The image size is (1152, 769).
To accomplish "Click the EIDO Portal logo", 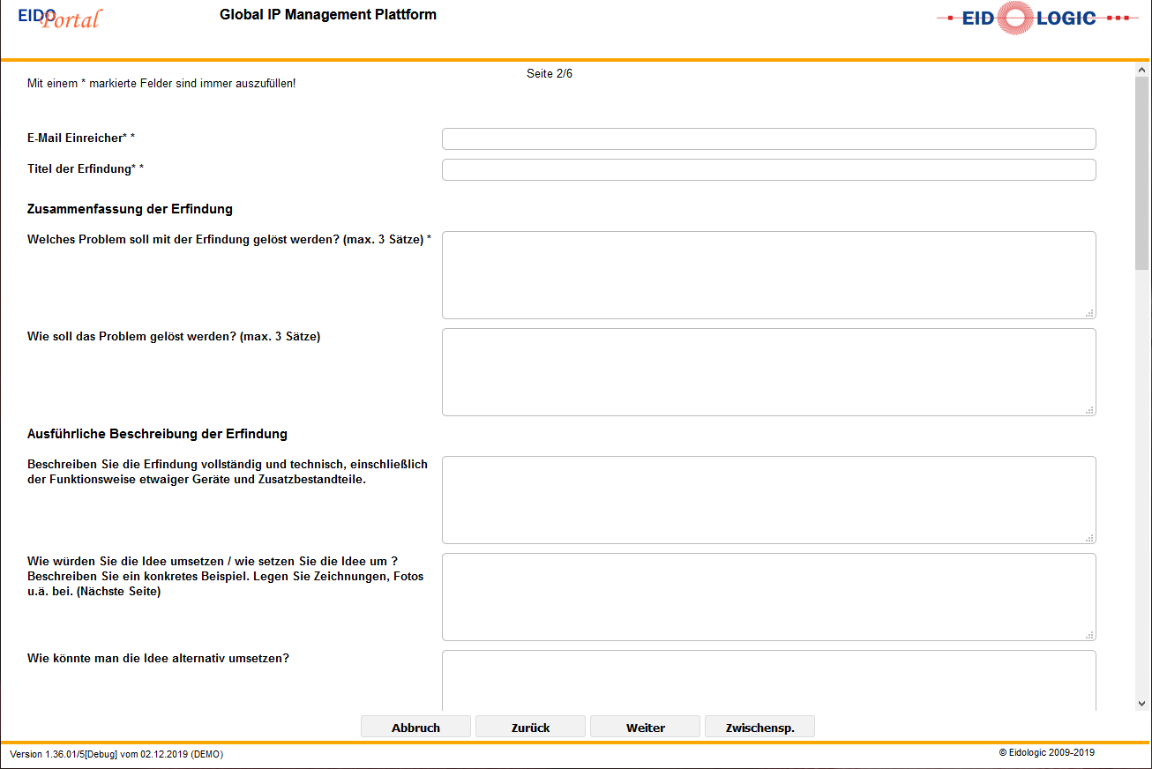I will click(x=59, y=17).
